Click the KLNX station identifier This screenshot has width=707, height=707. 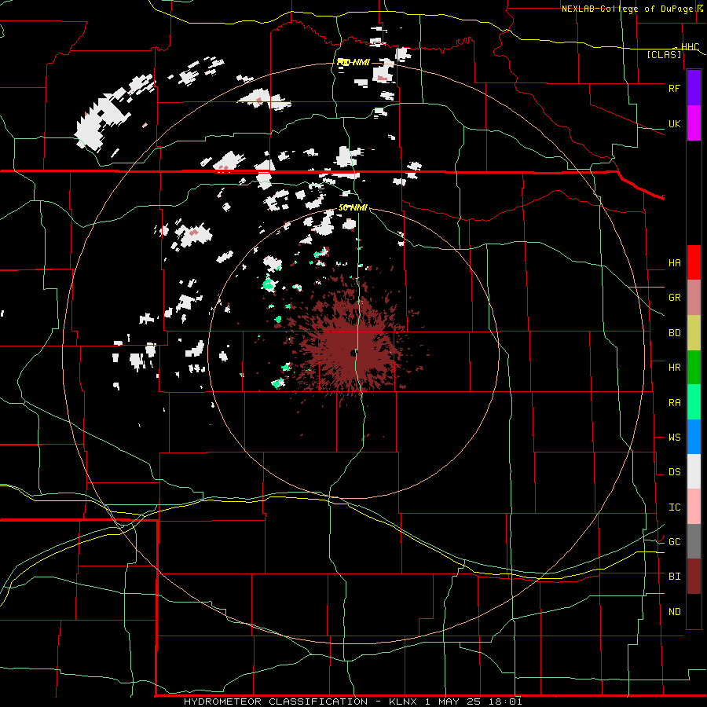click(x=404, y=702)
